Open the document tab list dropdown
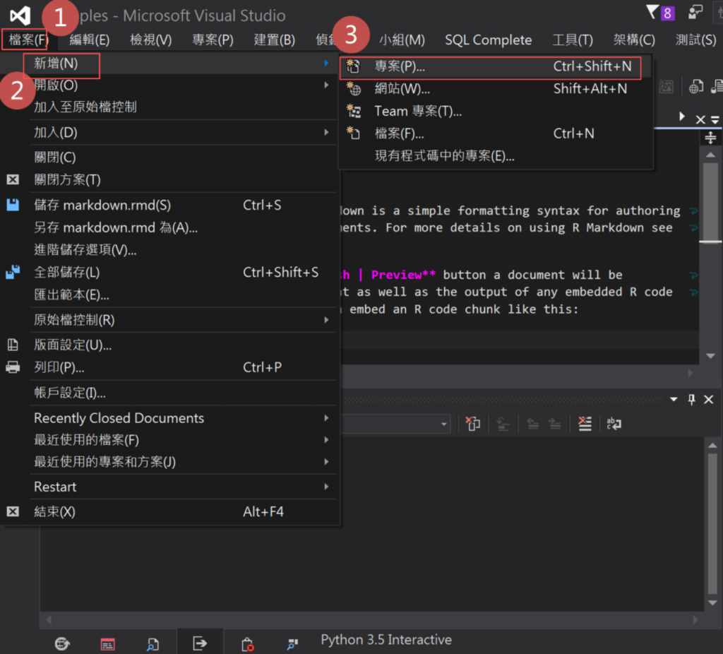 [715, 120]
